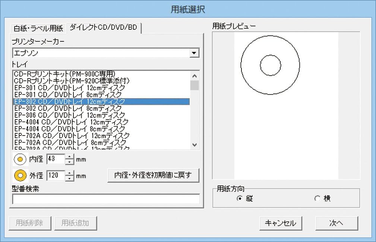Viewport: 376px width, 242px height.
Task: Click the outer diameter (外径) disc icon
Action: pos(20,175)
